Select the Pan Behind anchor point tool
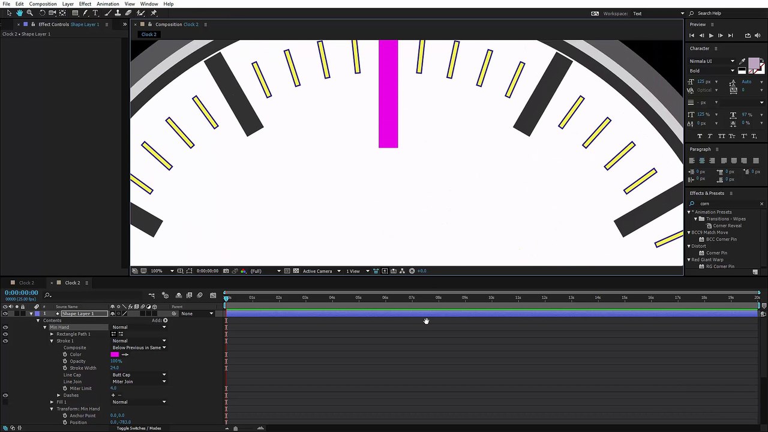This screenshot has width=768, height=432. coord(62,13)
